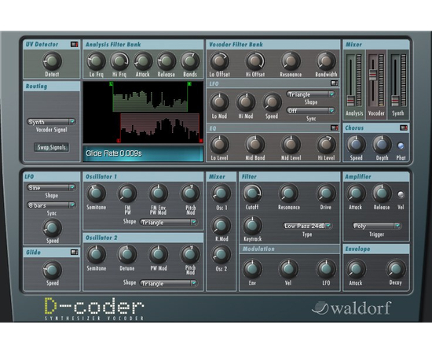Screen dimensions: 432x354
Task: Click the Glide Speed knob
Action: pos(52,270)
